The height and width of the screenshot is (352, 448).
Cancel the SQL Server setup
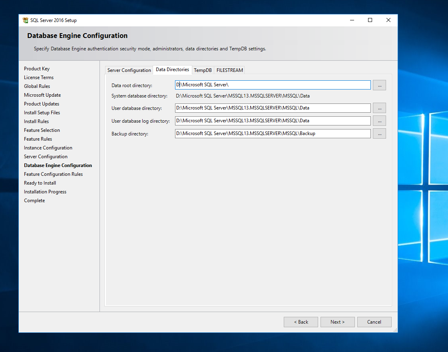point(374,322)
